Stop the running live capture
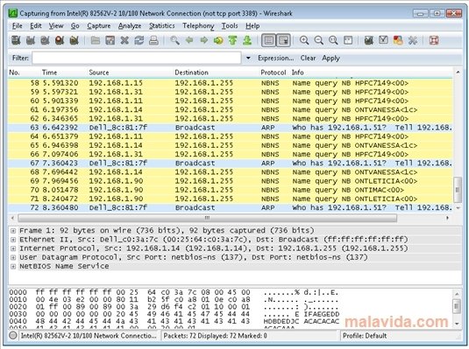The image size is (469, 349). pos(60,40)
